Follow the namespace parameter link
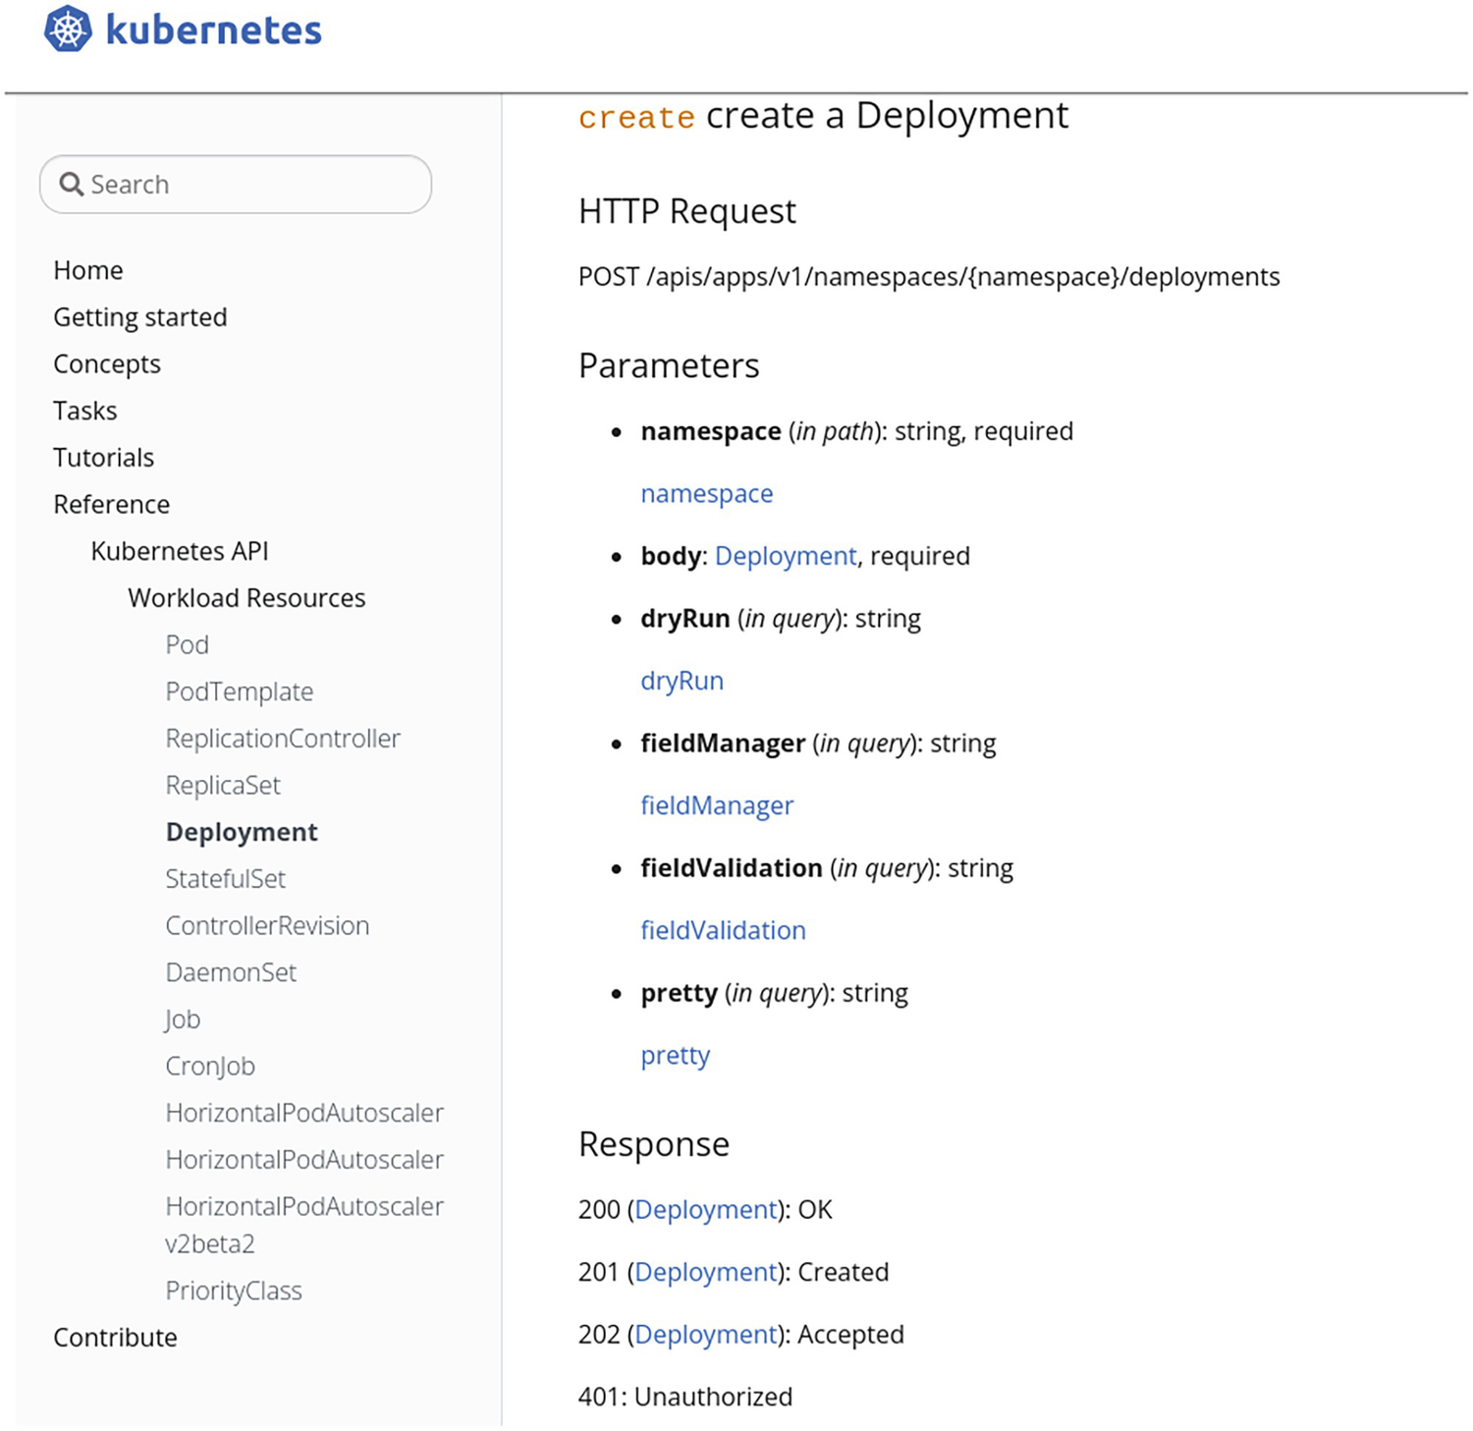The image size is (1473, 1431). click(707, 494)
